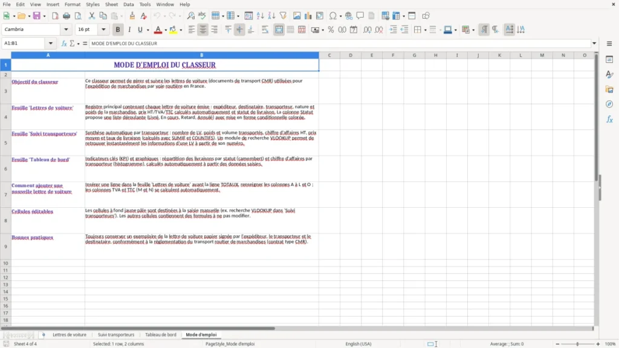Screen dimensions: 619x348
Task: Click the Insert Chart icon
Action: tap(308, 16)
